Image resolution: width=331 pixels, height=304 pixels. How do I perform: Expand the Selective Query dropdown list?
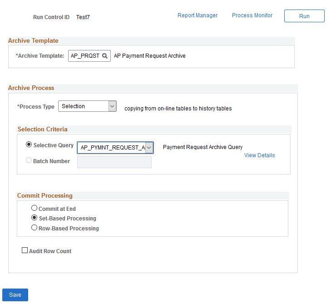click(x=149, y=148)
